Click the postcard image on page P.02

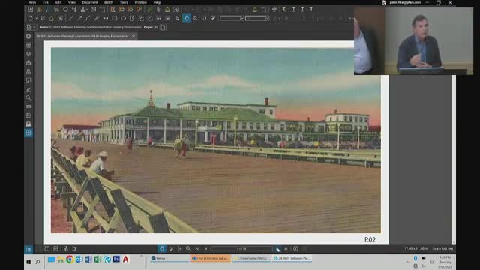tap(216, 140)
